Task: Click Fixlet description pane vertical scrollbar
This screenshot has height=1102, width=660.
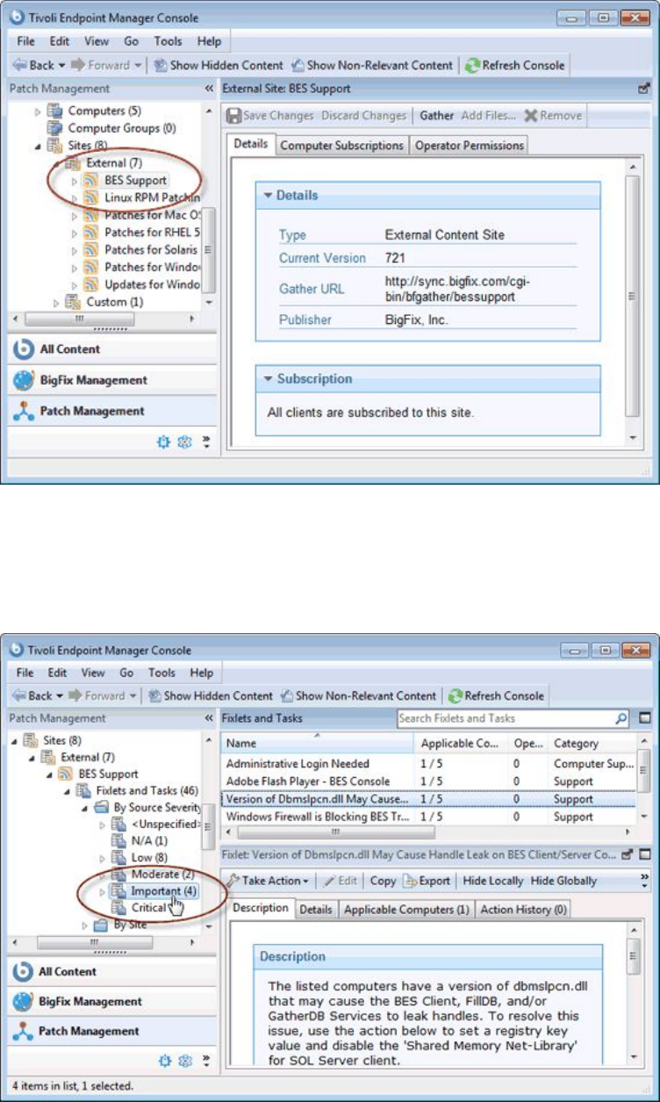Action: [x=634, y=995]
